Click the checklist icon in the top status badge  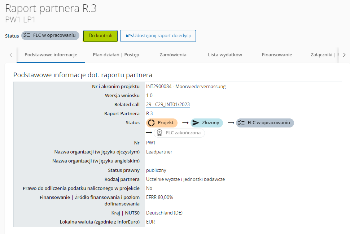27,35
